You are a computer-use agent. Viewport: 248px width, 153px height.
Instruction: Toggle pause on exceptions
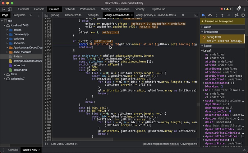pyautogui.click(x=243, y=15)
